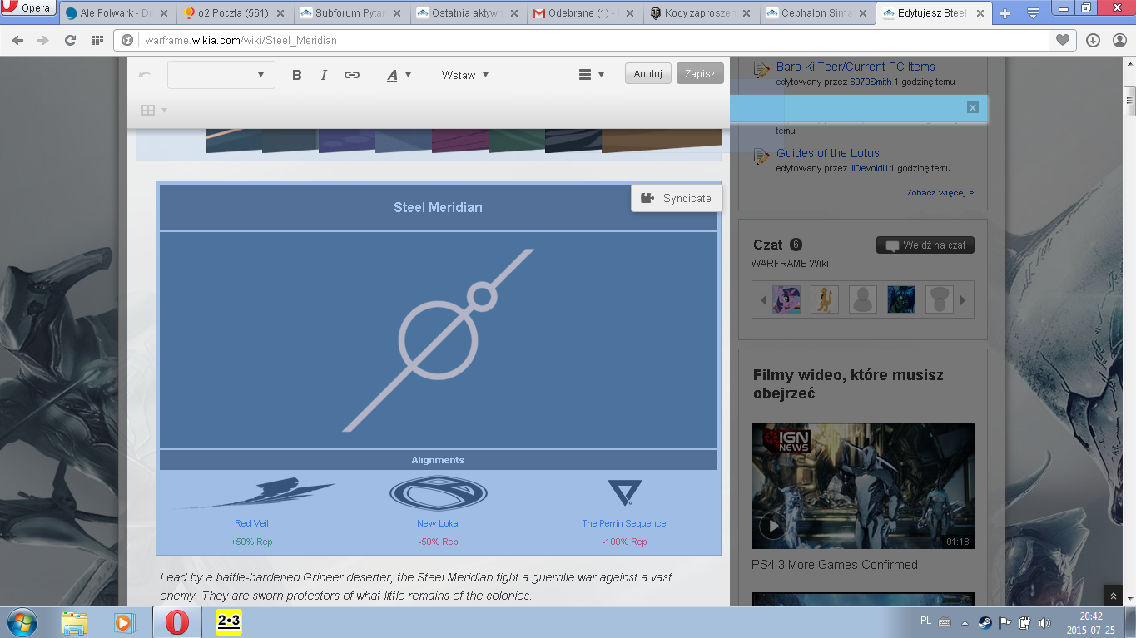Open the Red Veil link
Viewport: 1136px width, 638px height.
[251, 523]
